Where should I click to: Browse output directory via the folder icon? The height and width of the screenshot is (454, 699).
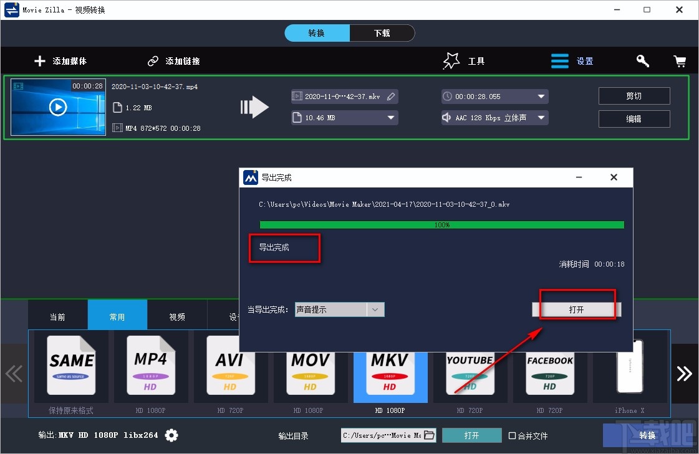click(430, 435)
